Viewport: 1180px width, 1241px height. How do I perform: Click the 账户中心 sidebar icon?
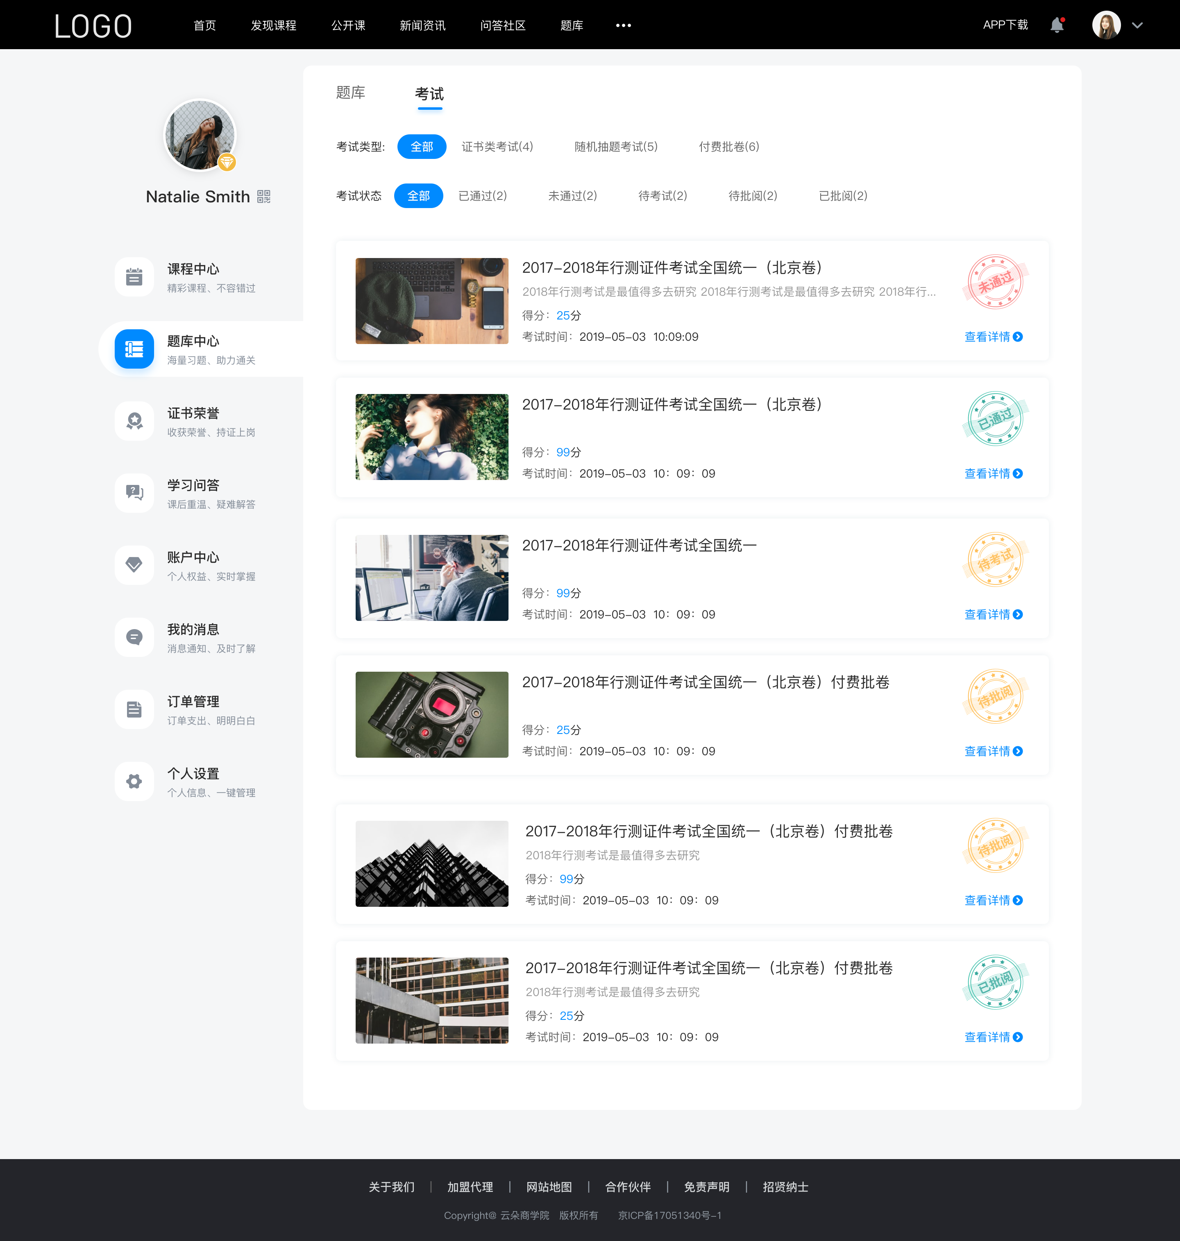pyautogui.click(x=133, y=565)
